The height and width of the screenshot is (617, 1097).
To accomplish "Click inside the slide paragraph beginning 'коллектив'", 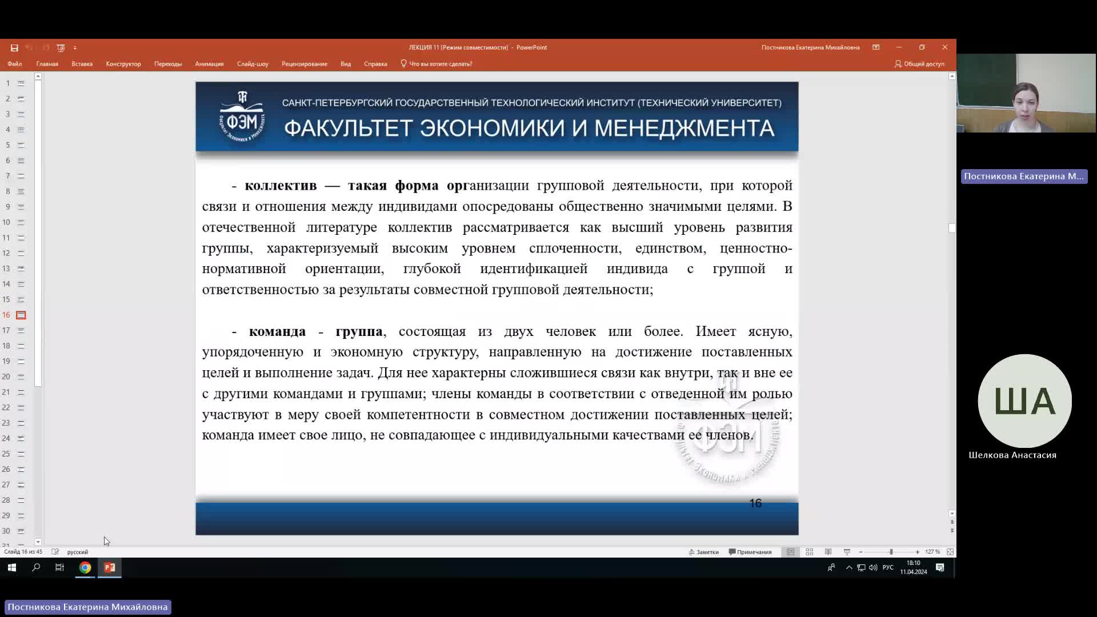I will [497, 238].
